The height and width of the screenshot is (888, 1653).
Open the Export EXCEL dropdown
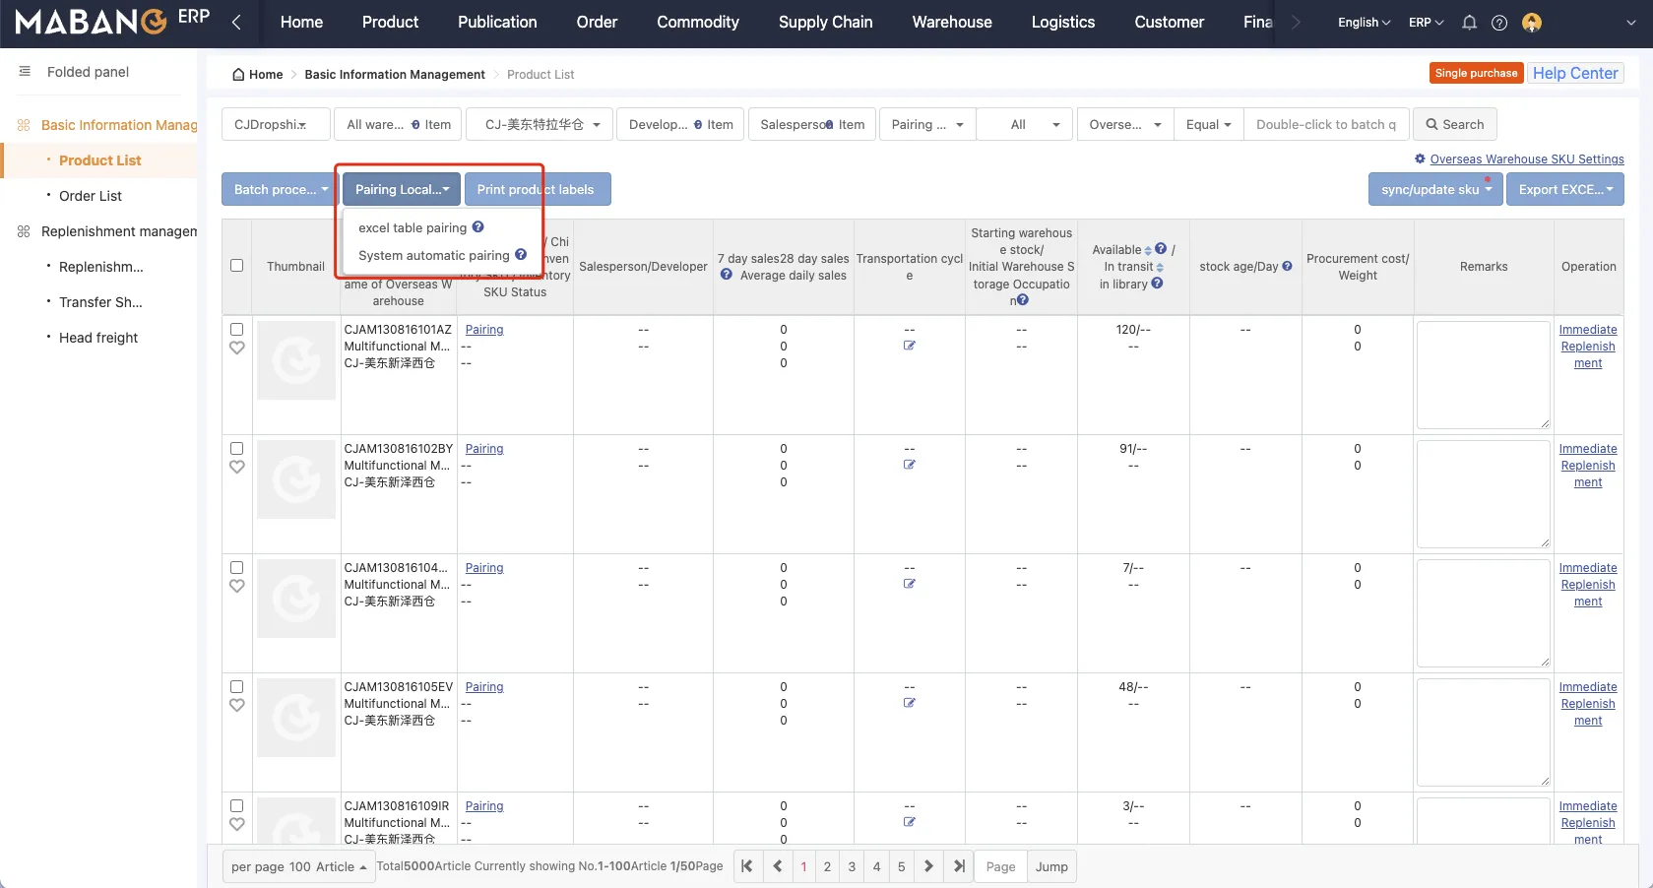pos(1564,190)
